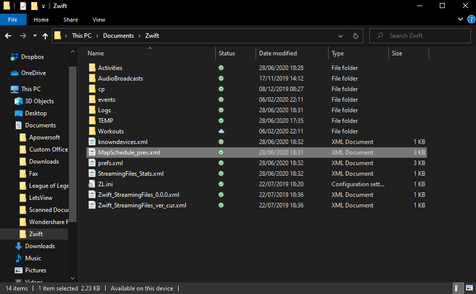The width and height of the screenshot is (476, 294).
Task: Sort by the Name column header
Action: 96,53
